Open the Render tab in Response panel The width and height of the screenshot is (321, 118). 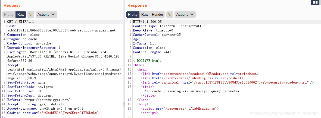(157, 14)
